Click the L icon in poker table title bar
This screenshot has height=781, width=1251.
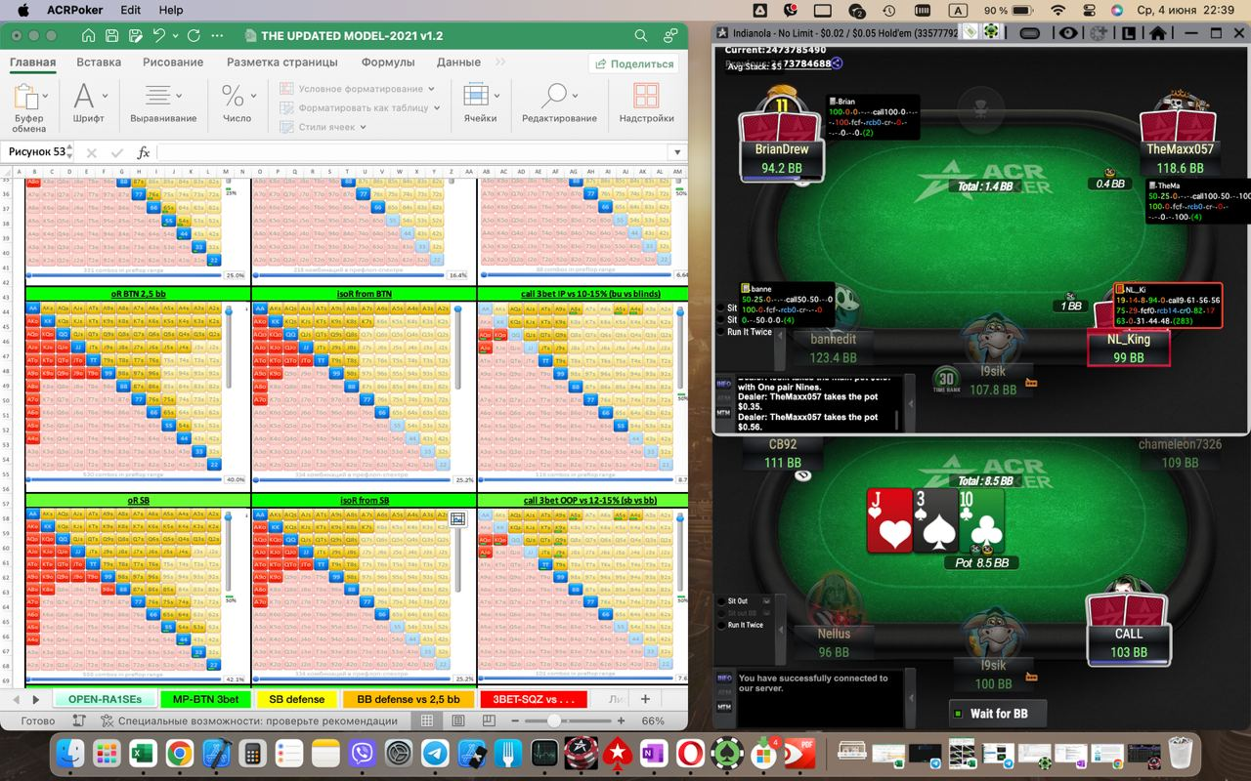point(1129,32)
